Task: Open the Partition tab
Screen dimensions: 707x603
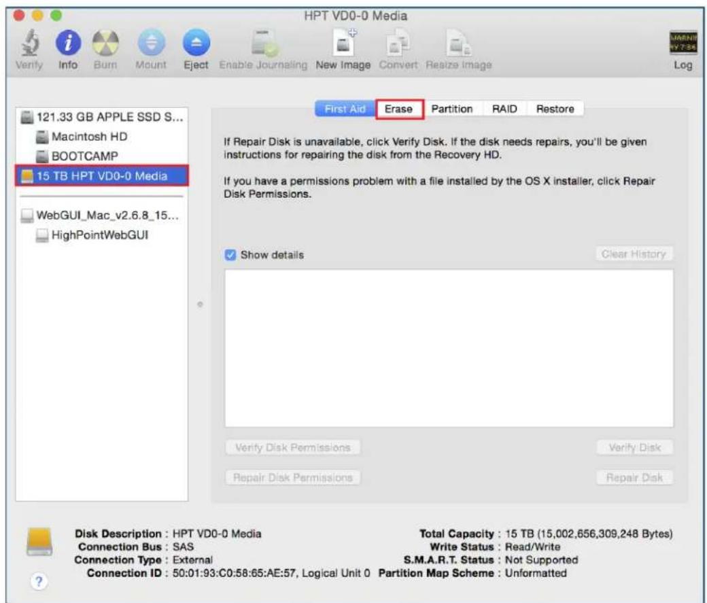Action: [452, 109]
